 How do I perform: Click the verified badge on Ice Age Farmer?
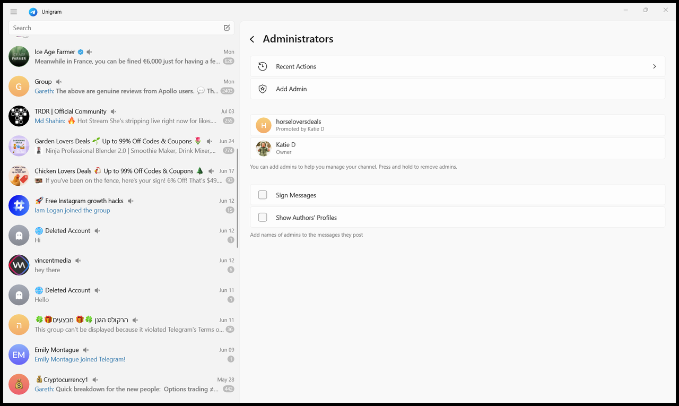pos(81,52)
